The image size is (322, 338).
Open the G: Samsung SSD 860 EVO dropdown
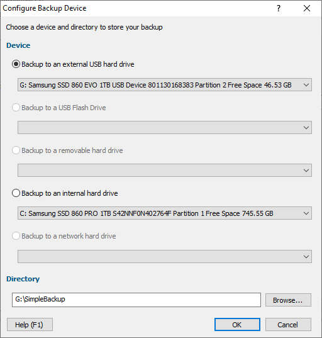click(165, 85)
